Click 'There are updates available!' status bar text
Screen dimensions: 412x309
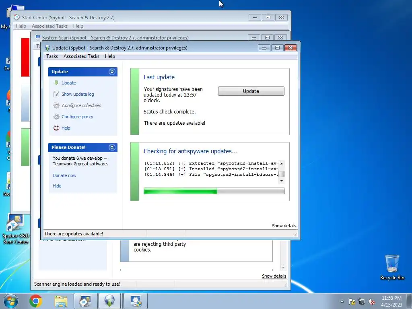click(74, 234)
